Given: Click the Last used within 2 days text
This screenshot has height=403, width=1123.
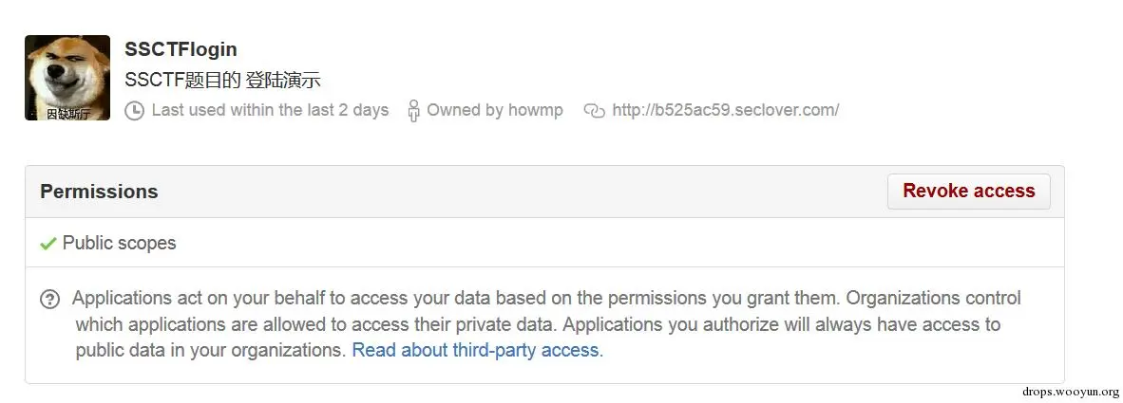Looking at the screenshot, I should pyautogui.click(x=270, y=110).
